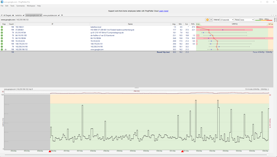
Task: Click the hop 6 green circle icon
Action: [2, 41]
